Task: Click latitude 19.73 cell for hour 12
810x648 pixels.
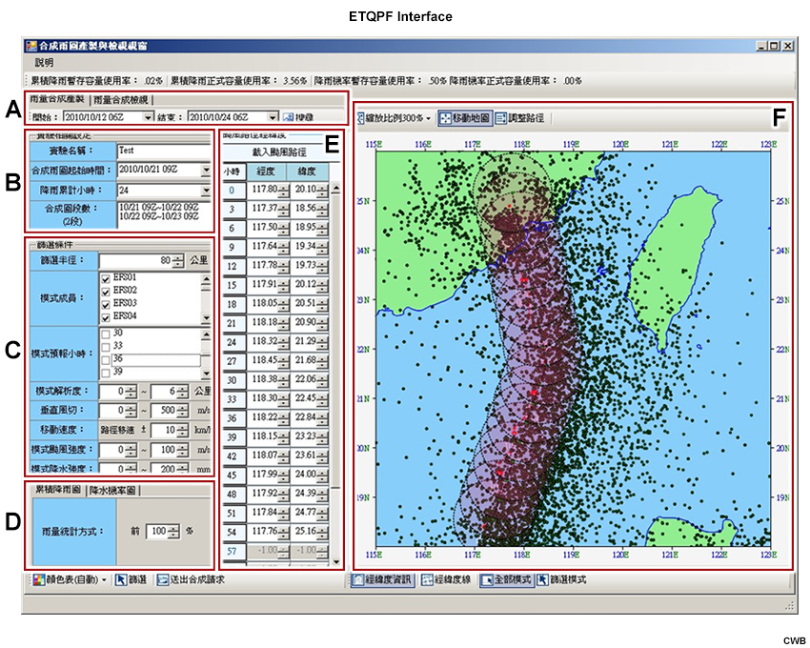Action: point(310,266)
